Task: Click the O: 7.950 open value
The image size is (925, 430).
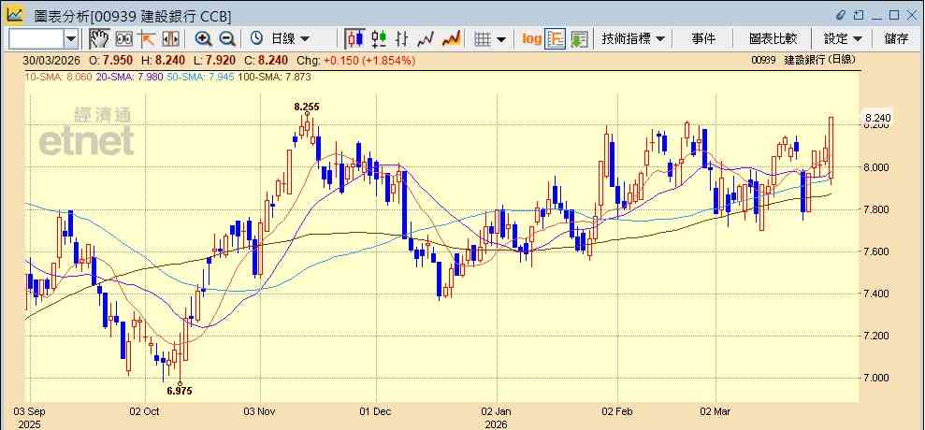Action: (111, 60)
